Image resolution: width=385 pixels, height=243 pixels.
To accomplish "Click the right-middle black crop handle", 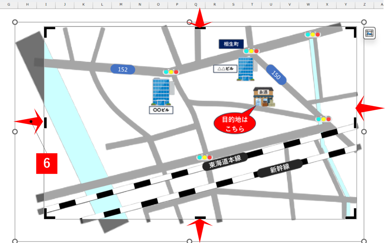I will click(x=355, y=123).
